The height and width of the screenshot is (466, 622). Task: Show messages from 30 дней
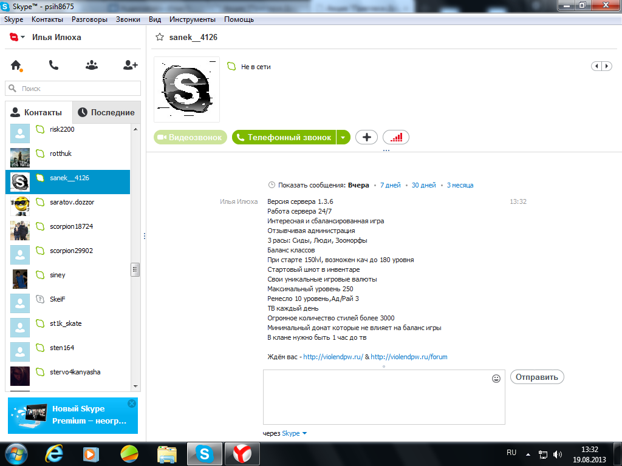tap(423, 185)
